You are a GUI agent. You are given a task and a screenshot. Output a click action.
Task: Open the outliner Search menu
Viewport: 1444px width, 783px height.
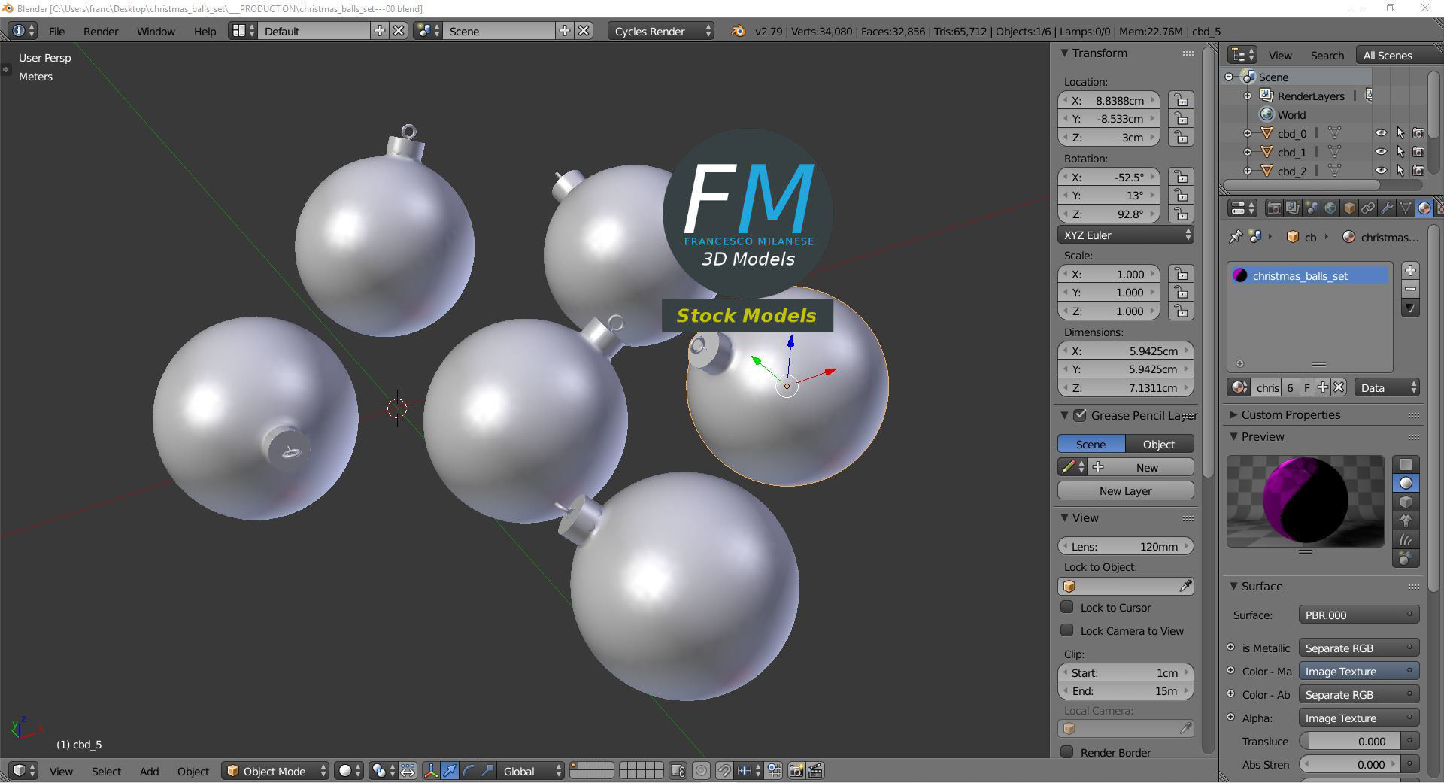point(1327,56)
